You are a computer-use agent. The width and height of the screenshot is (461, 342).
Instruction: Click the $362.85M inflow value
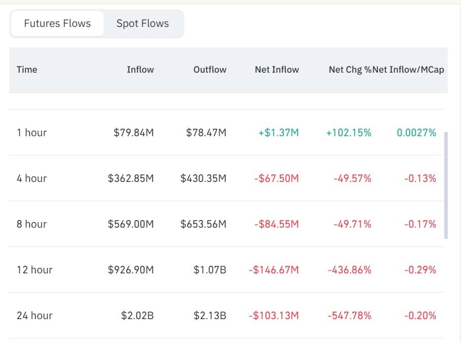tap(130, 178)
